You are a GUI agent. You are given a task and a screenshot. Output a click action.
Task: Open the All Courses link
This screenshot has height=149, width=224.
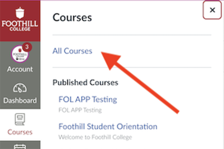72,51
